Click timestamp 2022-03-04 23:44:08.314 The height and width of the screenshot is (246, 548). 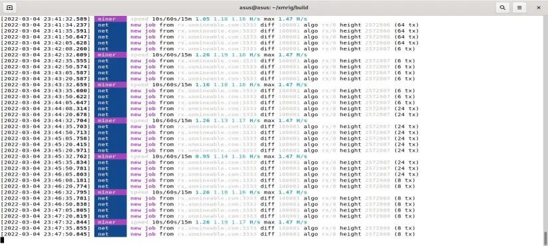[x=45, y=108]
